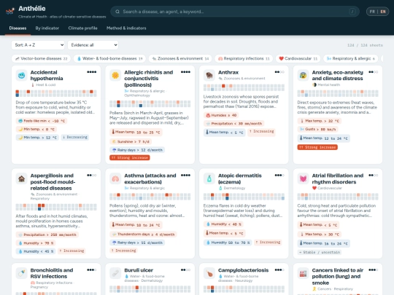Open the Allergic rhinitis sunflower icon
This screenshot has width=394, height=295.
click(115, 75)
